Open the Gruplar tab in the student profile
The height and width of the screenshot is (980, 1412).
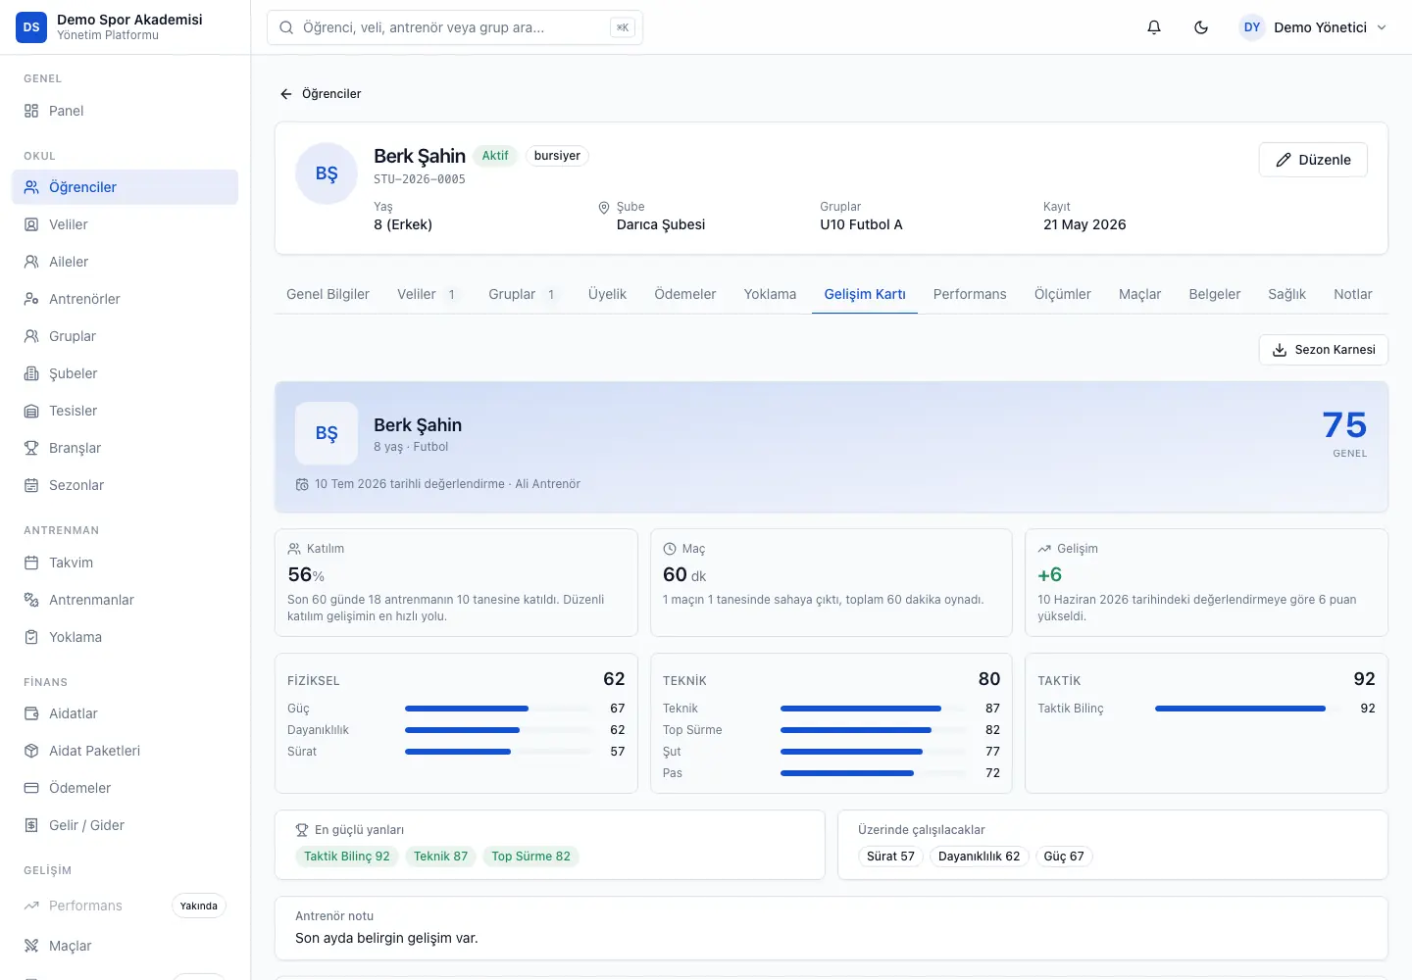click(524, 294)
